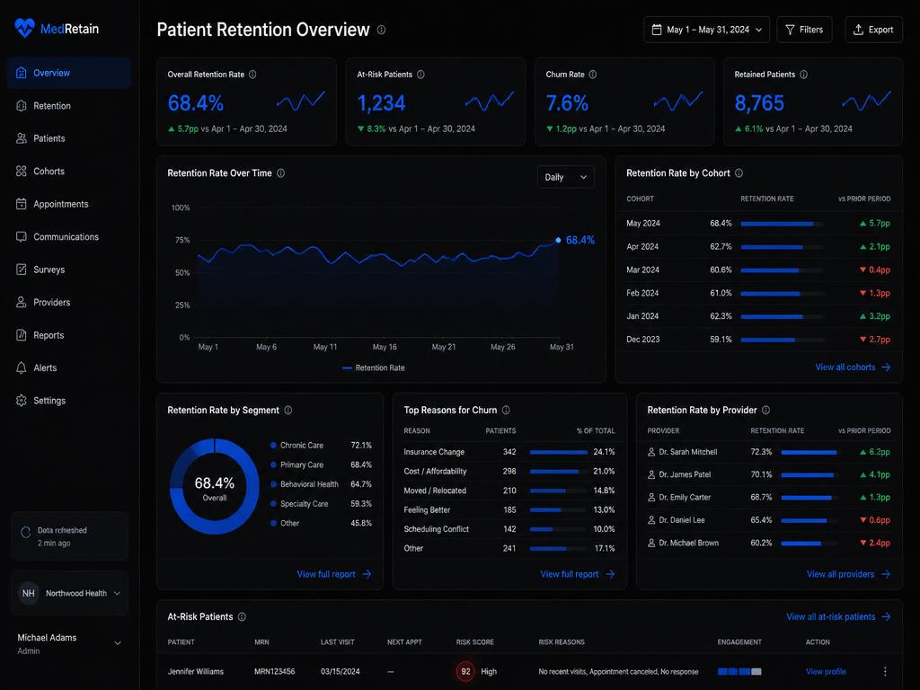Image resolution: width=920 pixels, height=690 pixels.
Task: Click the RISK SCORE column header
Action: click(474, 641)
